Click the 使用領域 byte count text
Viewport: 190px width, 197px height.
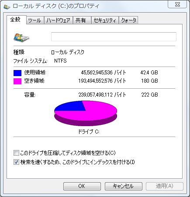click(104, 72)
